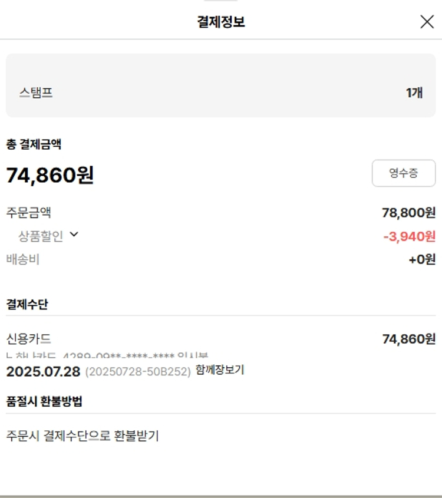Click the 배송비 label

[23, 259]
